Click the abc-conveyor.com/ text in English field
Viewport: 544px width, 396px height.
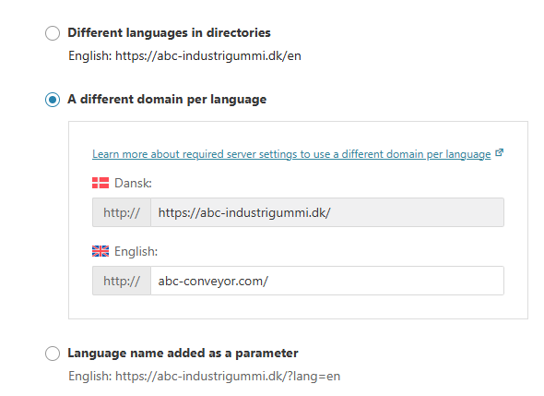[213, 281]
